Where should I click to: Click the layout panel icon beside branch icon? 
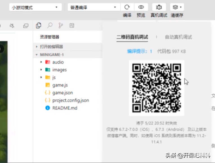(72, 25)
